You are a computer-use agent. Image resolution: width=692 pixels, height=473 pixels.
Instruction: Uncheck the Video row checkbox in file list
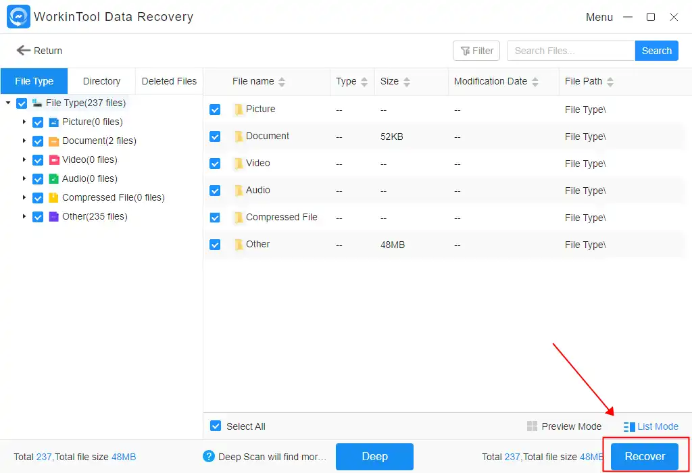215,164
